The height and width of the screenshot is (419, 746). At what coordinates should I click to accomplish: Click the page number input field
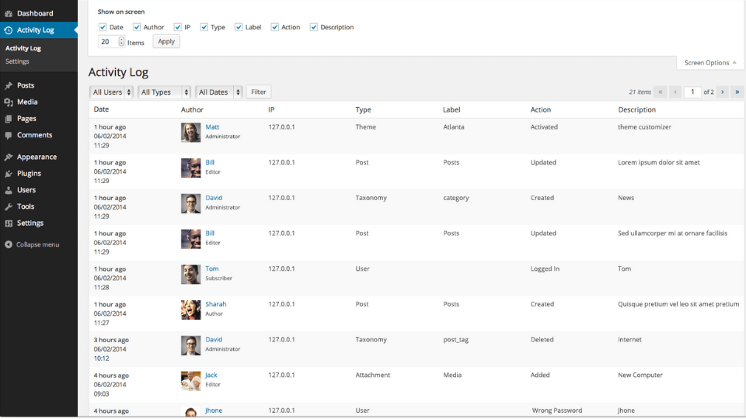click(692, 92)
